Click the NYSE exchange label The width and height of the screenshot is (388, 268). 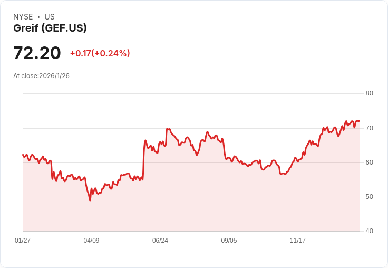pyautogui.click(x=23, y=17)
